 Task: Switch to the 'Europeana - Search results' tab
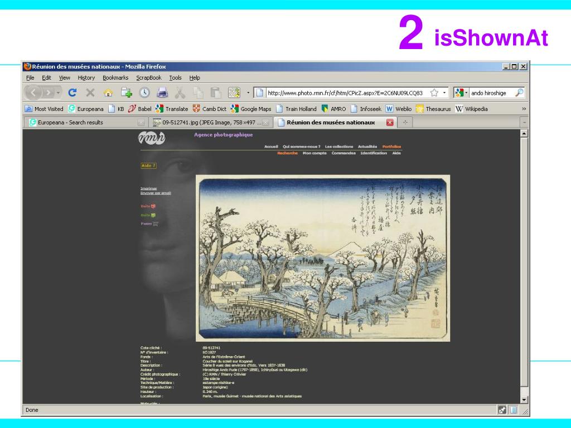point(86,123)
